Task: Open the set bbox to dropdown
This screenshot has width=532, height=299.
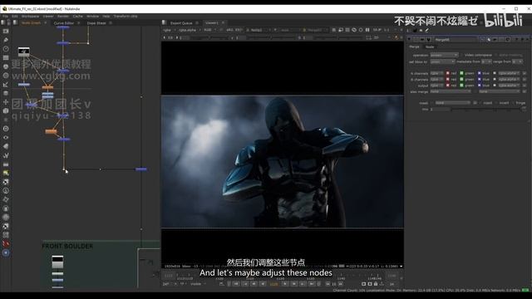Action: pyautogui.click(x=442, y=61)
